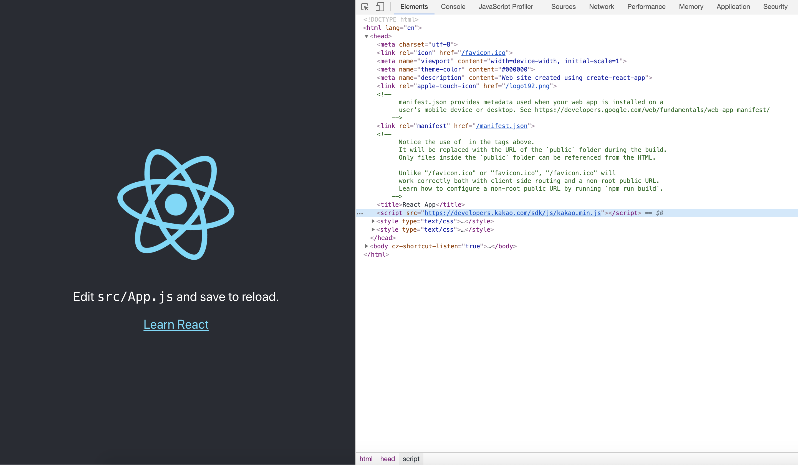Select head in the breadcrumb bar
Image resolution: width=798 pixels, height=465 pixels.
tap(387, 459)
